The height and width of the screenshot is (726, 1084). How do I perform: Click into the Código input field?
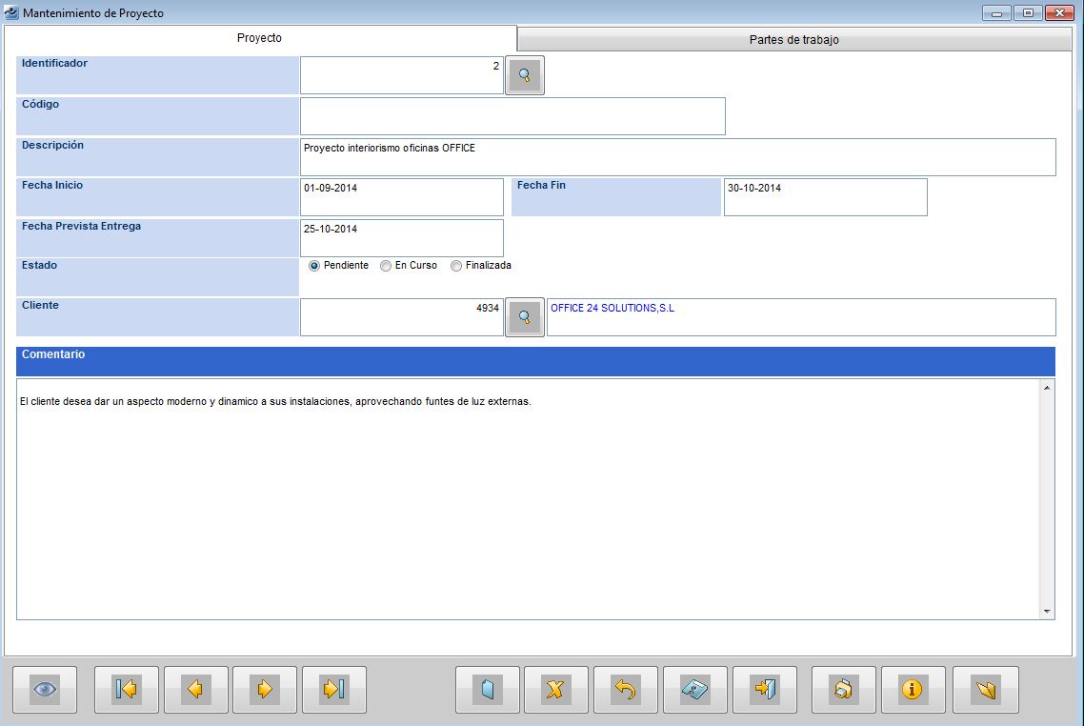coord(512,116)
